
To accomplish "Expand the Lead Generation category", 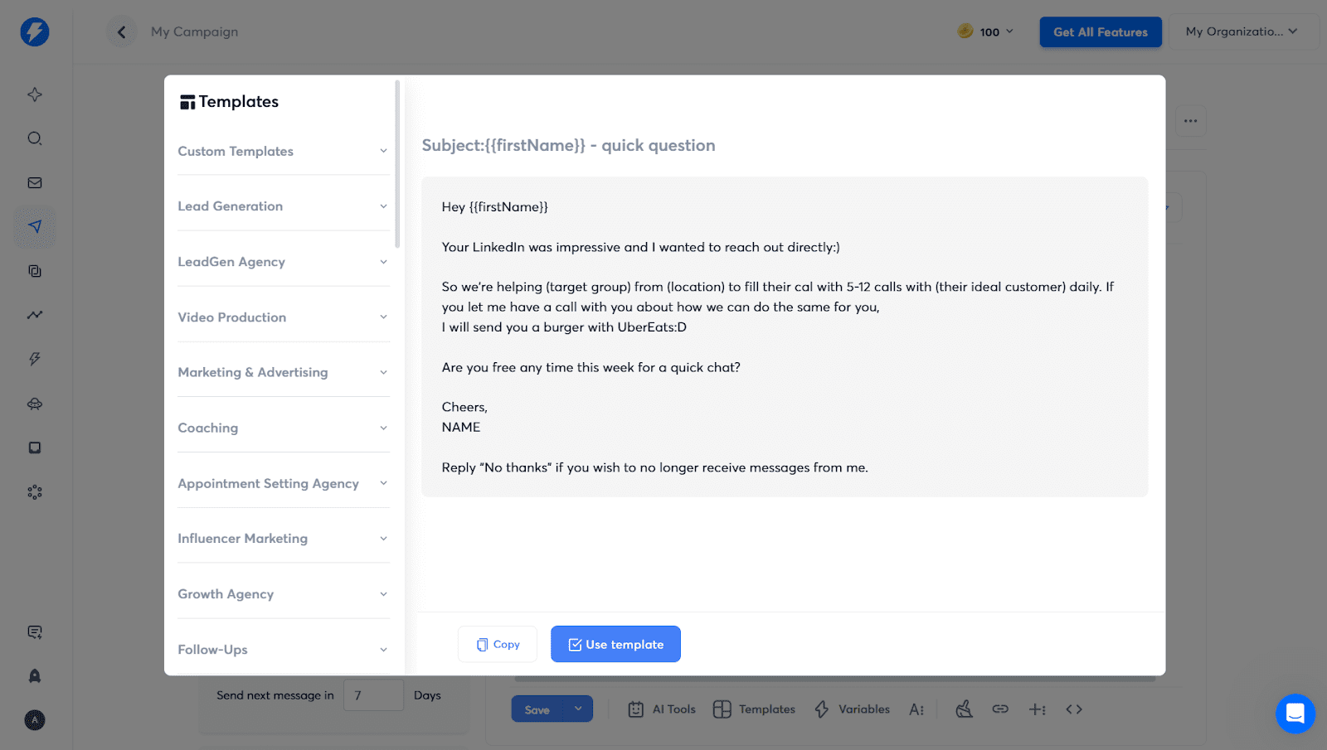I will (283, 206).
